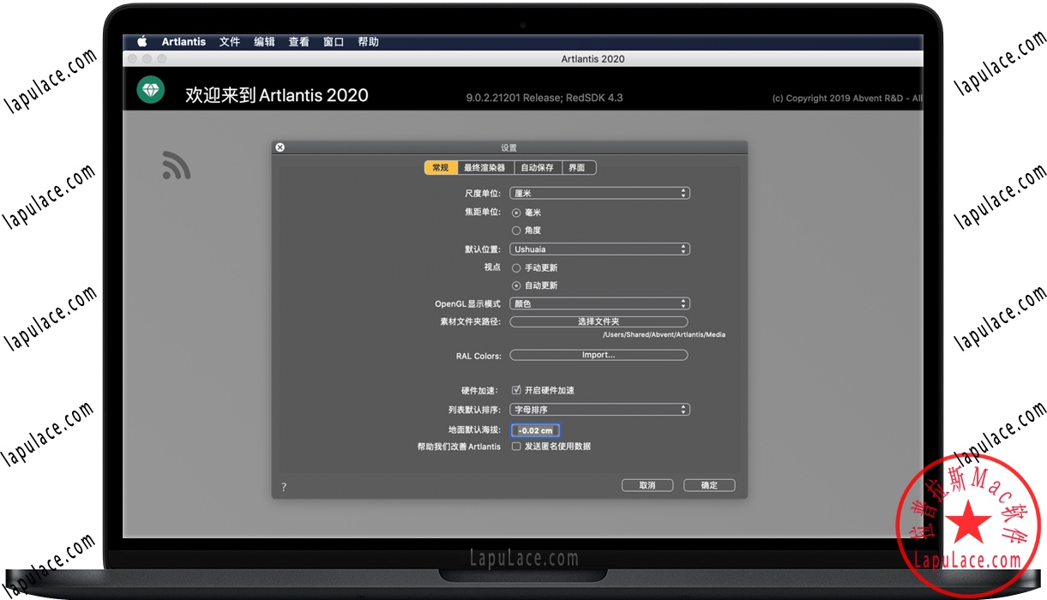Enable the 发送匿名使用数据 checkbox

tap(516, 446)
